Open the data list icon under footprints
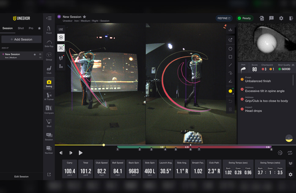This screenshot has height=193, width=296. [61, 66]
